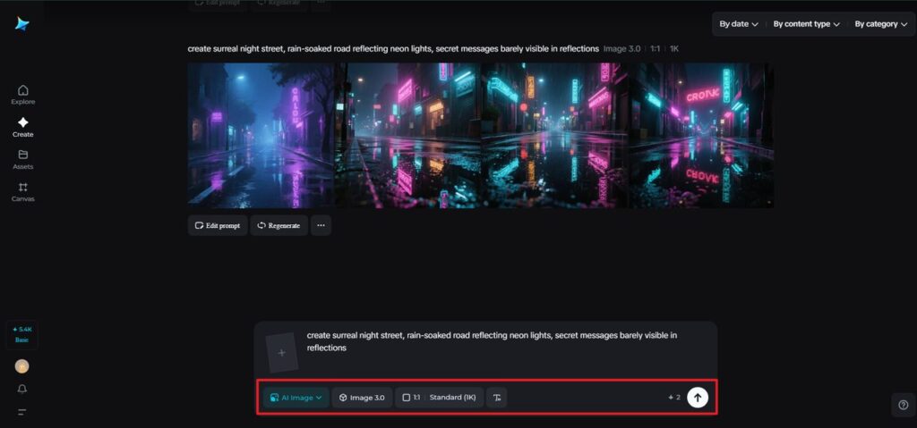Submit prompt with the up-arrow button
The height and width of the screenshot is (428, 917).
[698, 398]
